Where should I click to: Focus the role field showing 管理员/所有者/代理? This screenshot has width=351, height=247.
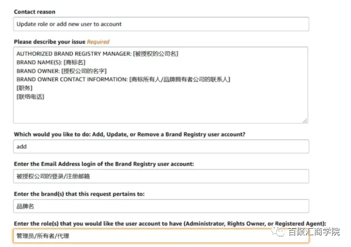pos(161,236)
